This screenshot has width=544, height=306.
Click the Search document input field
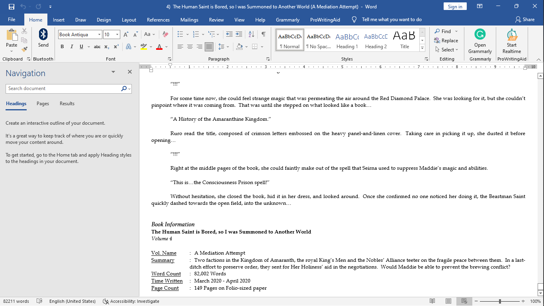[x=64, y=88]
